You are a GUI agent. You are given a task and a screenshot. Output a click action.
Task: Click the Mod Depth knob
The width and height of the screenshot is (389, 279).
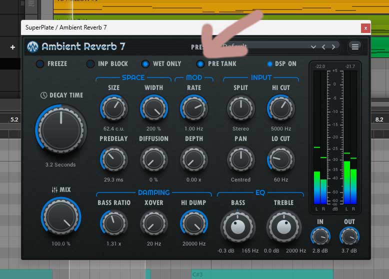click(x=194, y=159)
